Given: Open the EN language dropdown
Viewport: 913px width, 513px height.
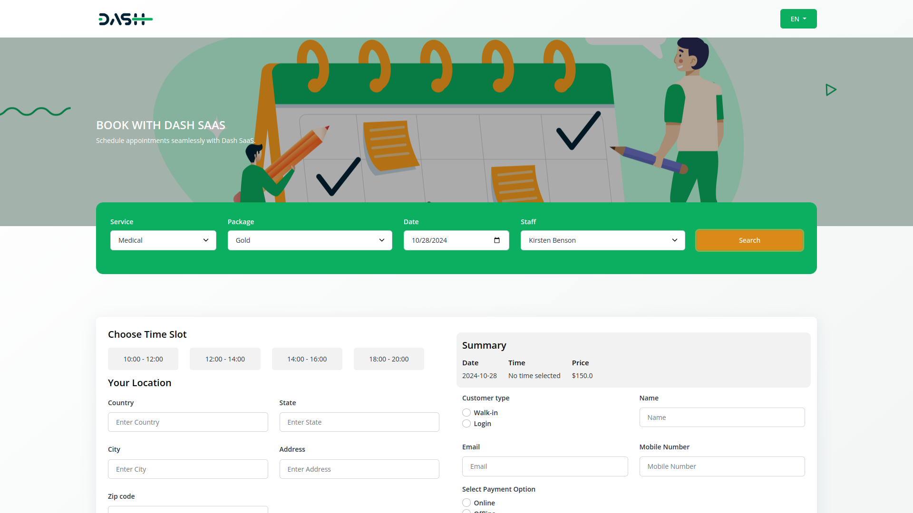Looking at the screenshot, I should point(798,19).
